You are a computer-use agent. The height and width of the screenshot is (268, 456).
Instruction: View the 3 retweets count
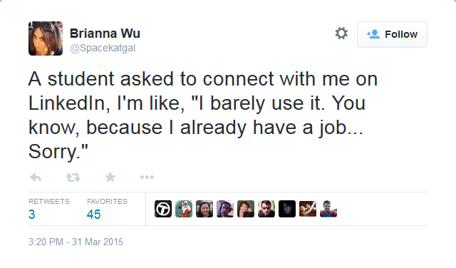[x=32, y=215]
